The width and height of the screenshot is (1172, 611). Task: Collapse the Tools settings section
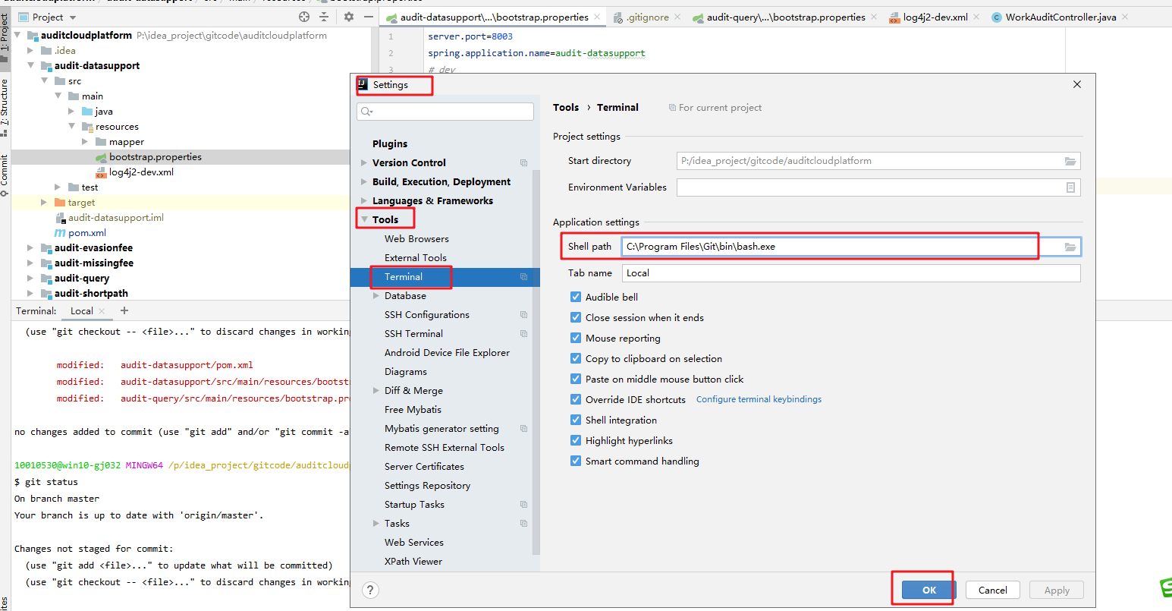[x=364, y=220]
